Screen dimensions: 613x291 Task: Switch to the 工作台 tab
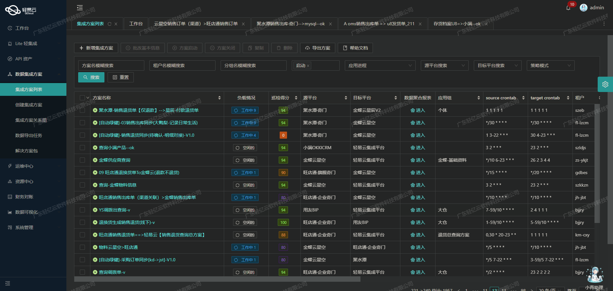pyautogui.click(x=136, y=24)
